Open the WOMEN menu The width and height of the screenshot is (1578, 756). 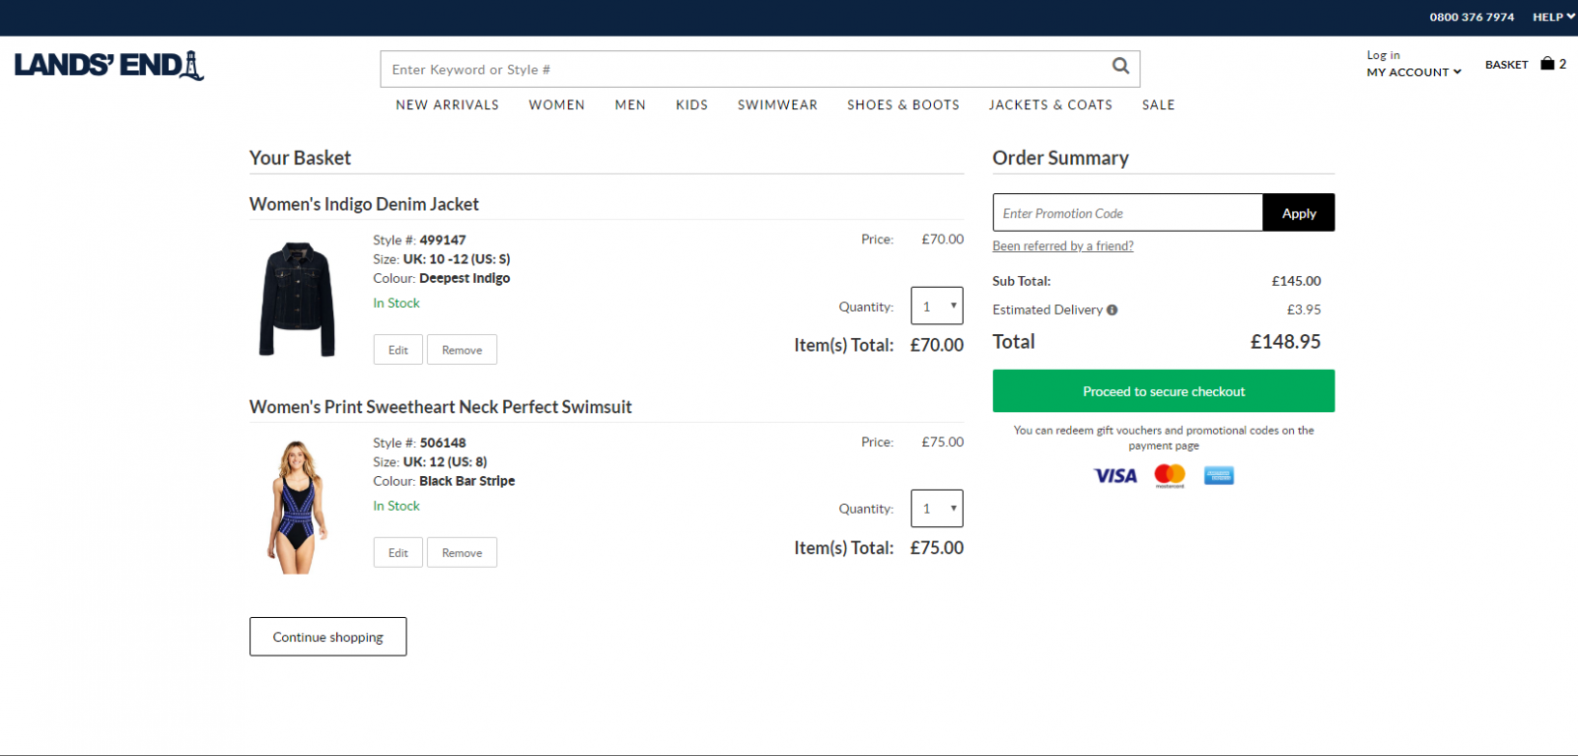point(556,104)
